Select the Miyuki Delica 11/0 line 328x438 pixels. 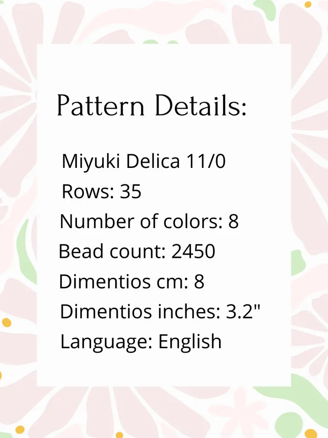[143, 162]
